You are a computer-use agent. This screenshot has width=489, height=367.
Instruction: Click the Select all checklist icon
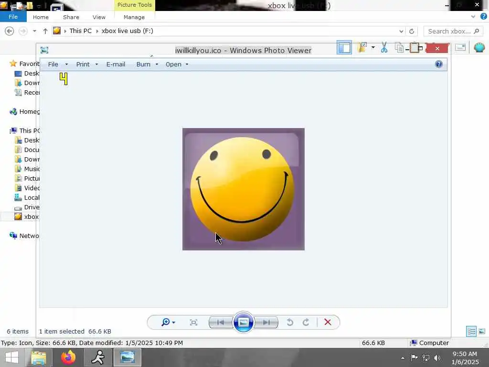tap(362, 47)
